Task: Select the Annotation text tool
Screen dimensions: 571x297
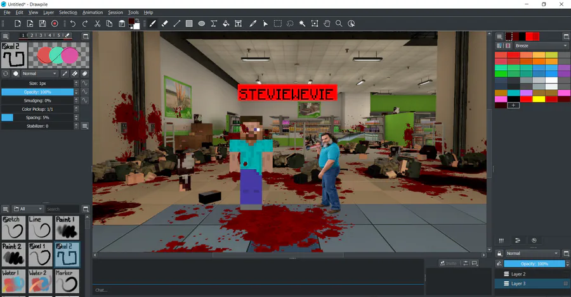Action: [x=238, y=23]
